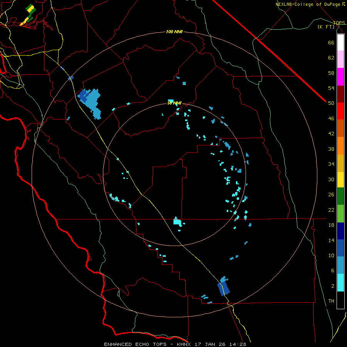Click the magenta legend swatch
The width and height of the screenshot is (347, 347).
340,77
